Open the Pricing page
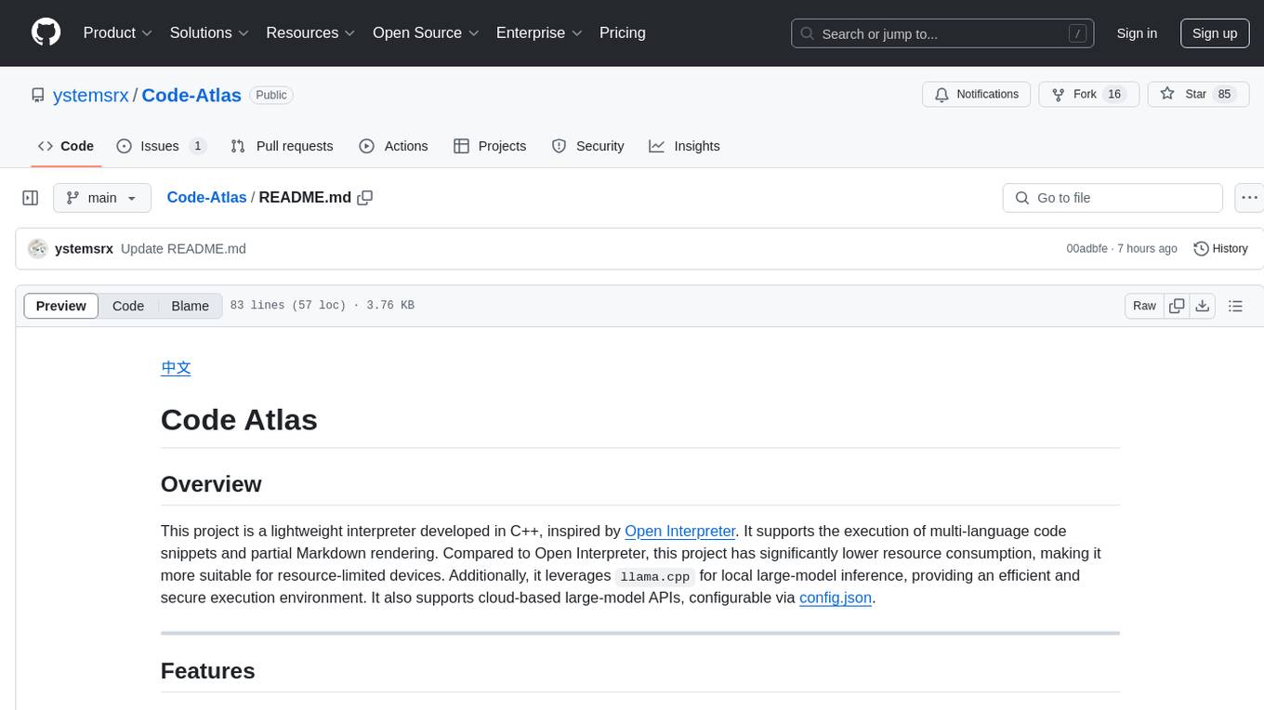 [x=623, y=33]
